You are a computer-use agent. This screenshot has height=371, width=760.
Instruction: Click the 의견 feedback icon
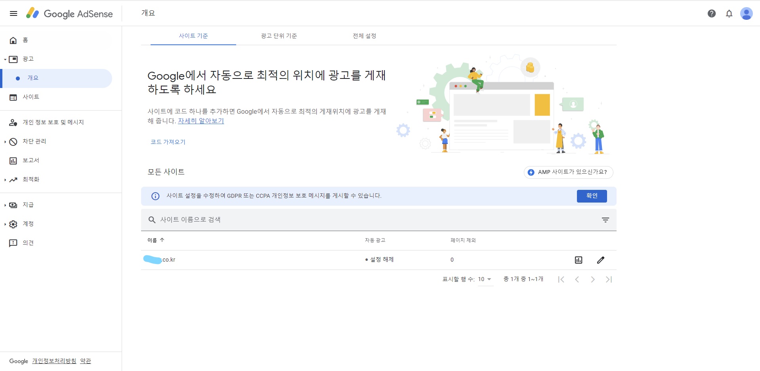(13, 243)
